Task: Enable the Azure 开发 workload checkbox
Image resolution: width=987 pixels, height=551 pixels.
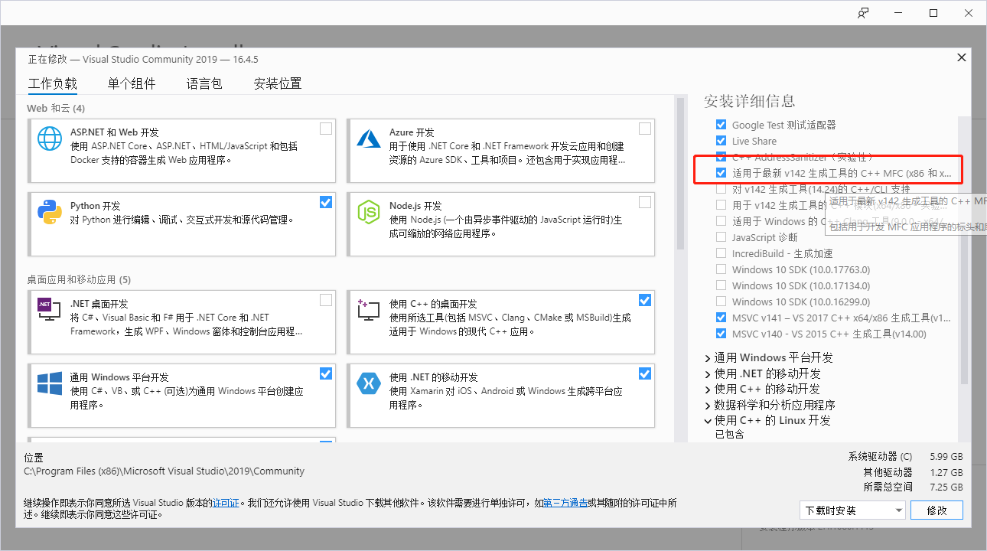Action: (x=645, y=129)
